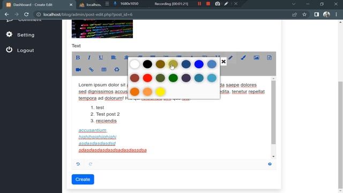The width and height of the screenshot is (343, 193).
Task: Open the Chrome three-dot menu
Action: (336, 14)
